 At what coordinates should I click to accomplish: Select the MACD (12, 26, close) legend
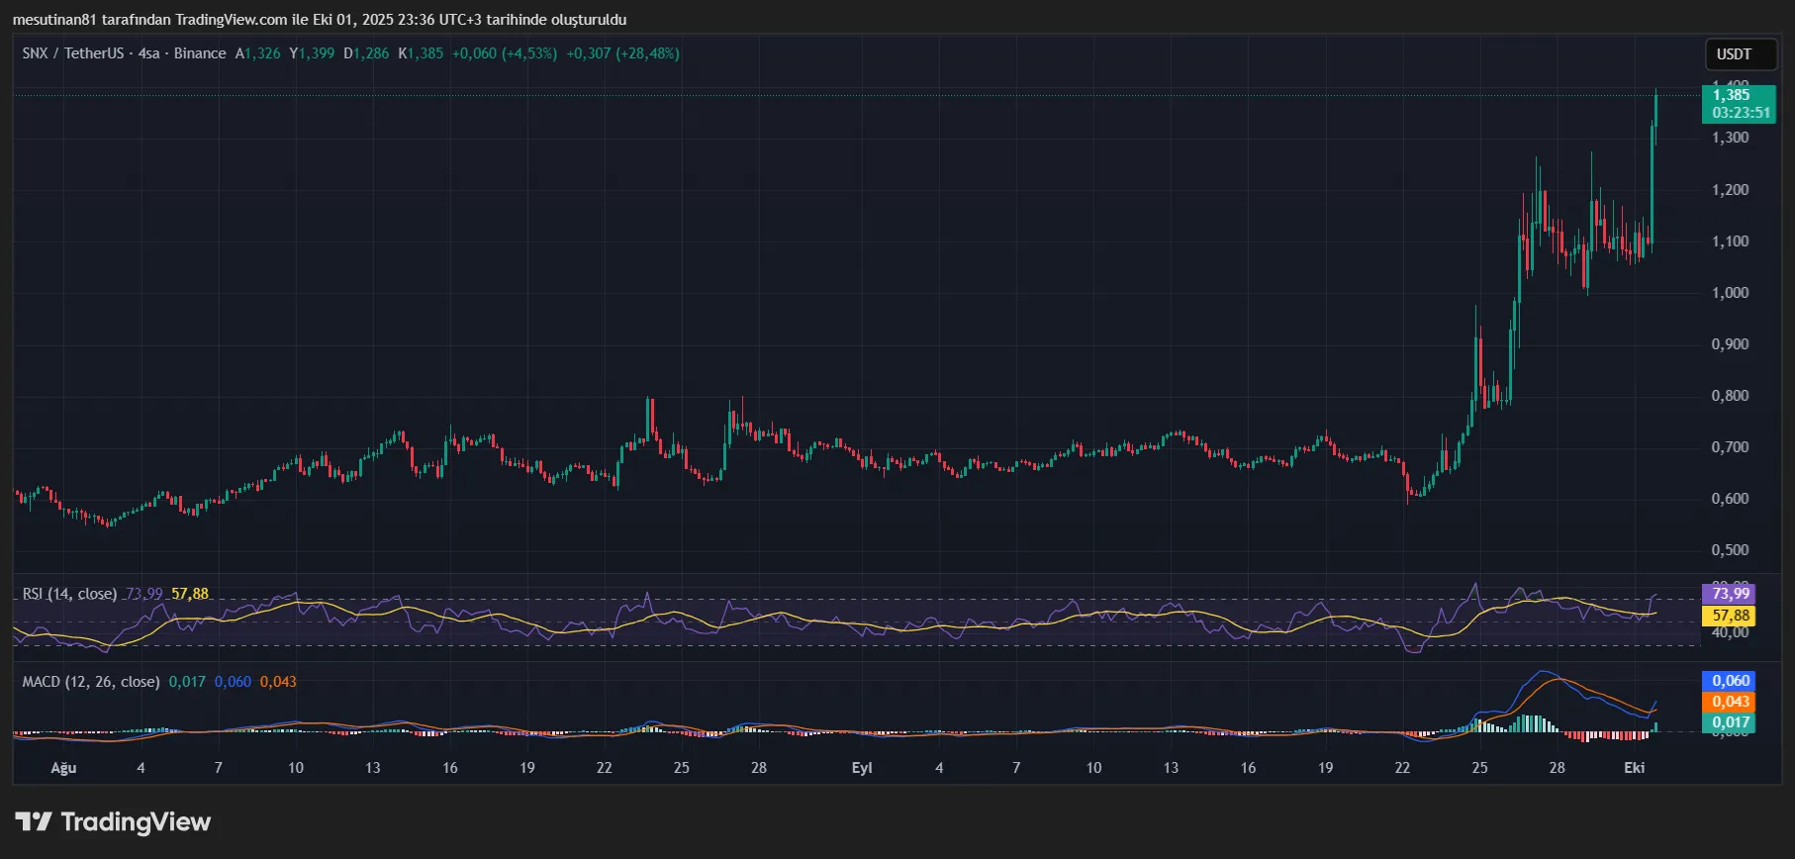tap(90, 682)
